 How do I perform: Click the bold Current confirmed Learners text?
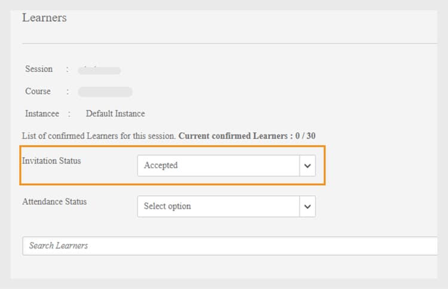coord(233,136)
